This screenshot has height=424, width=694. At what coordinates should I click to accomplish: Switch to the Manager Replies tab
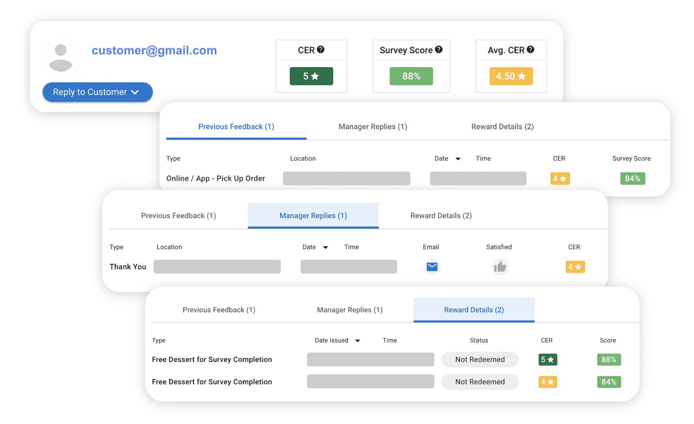313,215
